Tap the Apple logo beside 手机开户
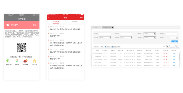 (x=8, y=25)
